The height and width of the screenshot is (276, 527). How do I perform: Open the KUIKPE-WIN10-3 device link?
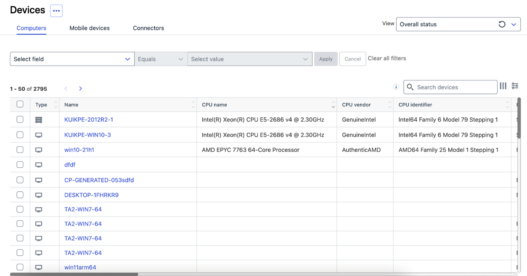coord(88,135)
